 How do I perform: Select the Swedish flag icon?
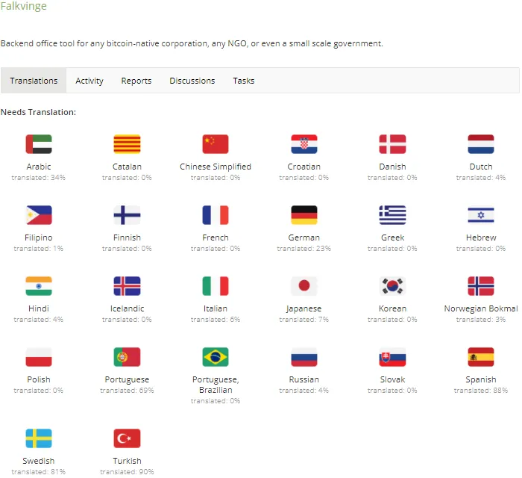[39, 438]
